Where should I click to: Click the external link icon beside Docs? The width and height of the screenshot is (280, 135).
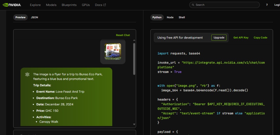coord(105,5)
